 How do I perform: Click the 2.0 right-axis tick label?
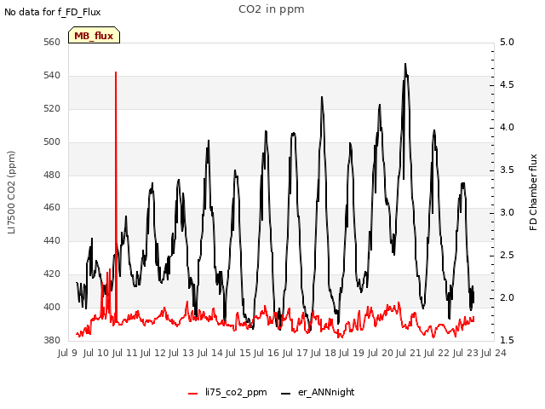(507, 297)
